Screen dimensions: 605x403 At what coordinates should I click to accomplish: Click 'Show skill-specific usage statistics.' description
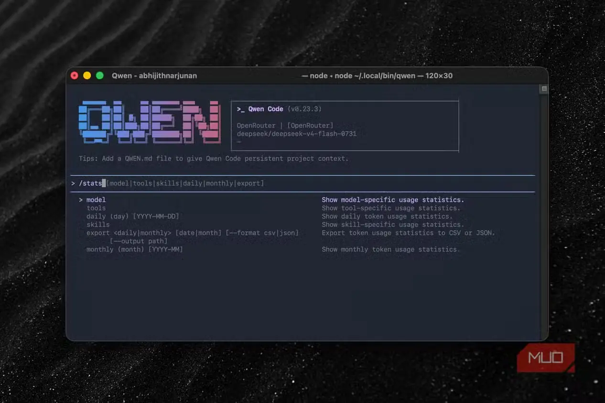(393, 224)
